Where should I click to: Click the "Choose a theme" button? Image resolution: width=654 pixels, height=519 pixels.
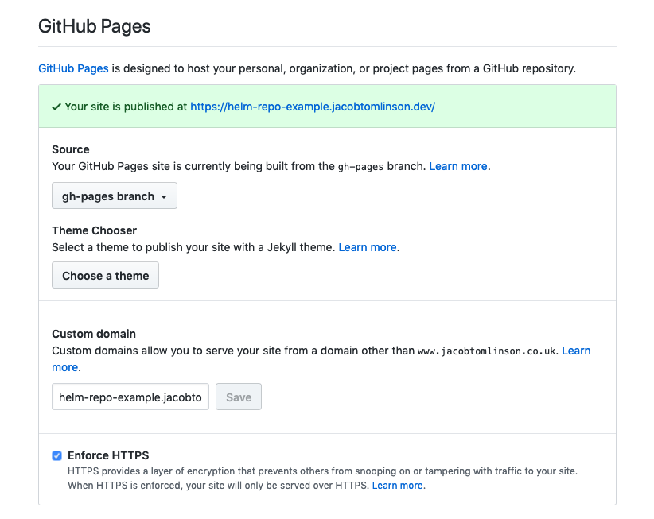coord(105,275)
